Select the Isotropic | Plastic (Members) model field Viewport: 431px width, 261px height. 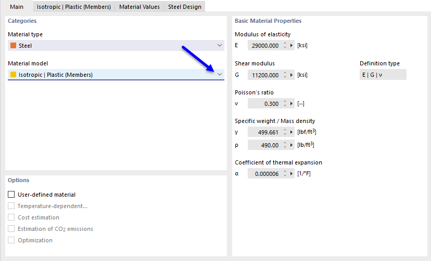click(x=116, y=75)
